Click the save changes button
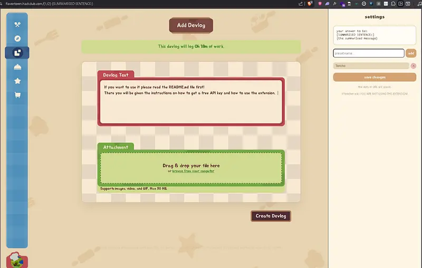422x268 pixels. 375,77
